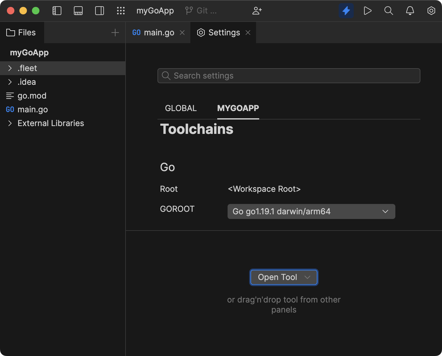Open the GOROOT version dropdown
Screen dimensions: 442x356
tap(385, 211)
